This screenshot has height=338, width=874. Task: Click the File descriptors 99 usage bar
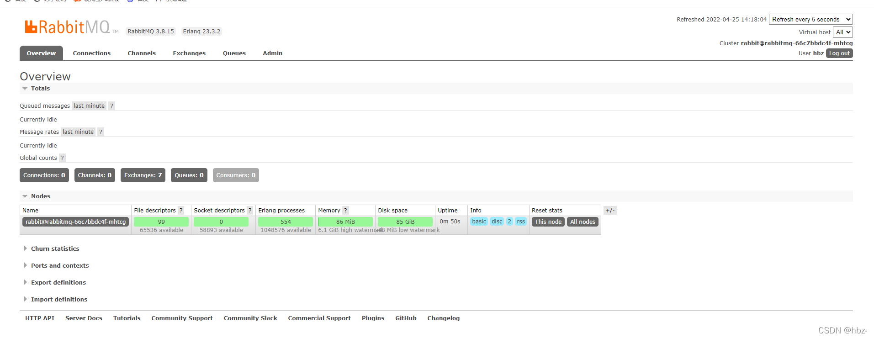point(161,222)
